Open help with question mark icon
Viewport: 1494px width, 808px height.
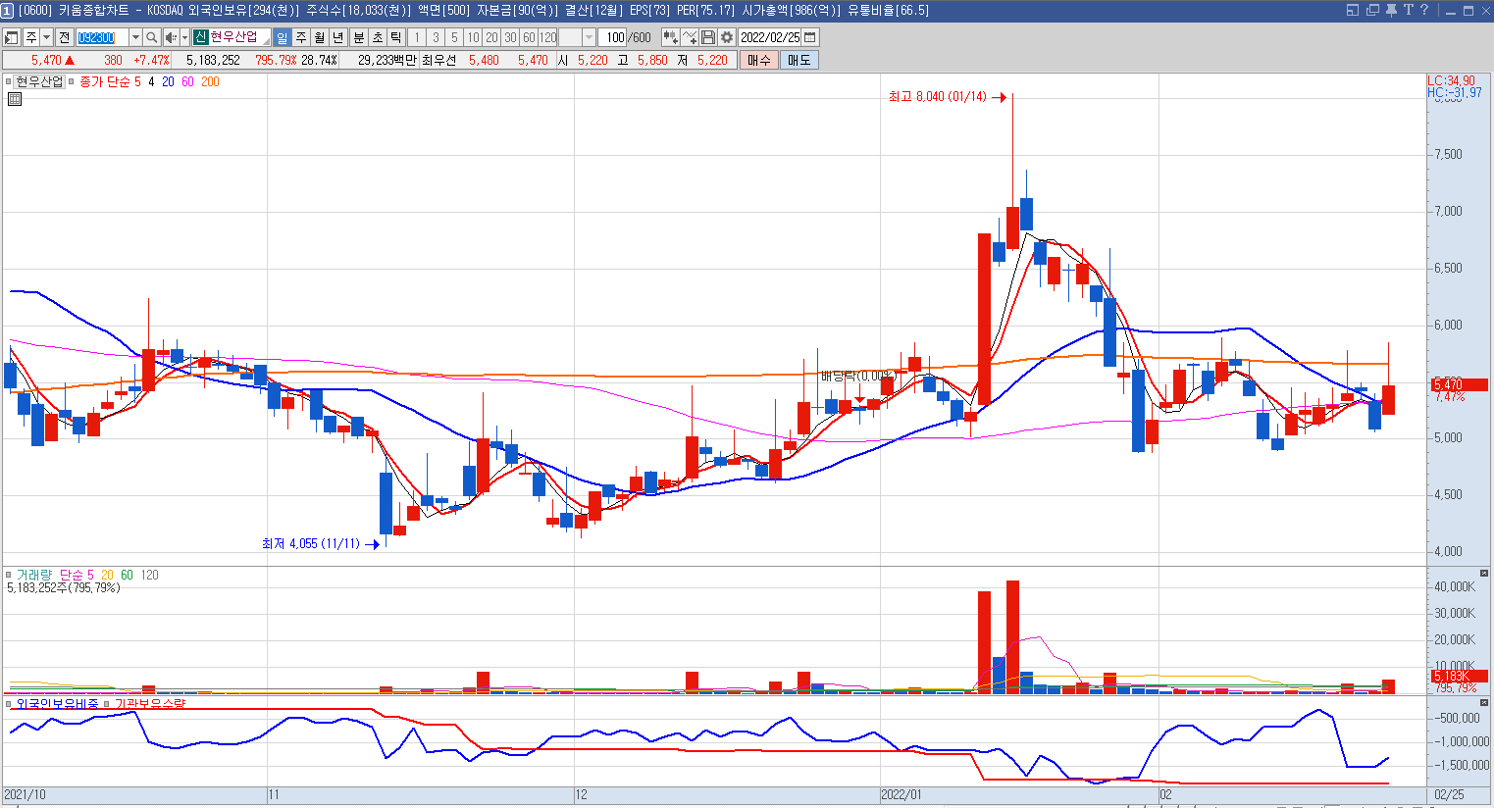1424,10
